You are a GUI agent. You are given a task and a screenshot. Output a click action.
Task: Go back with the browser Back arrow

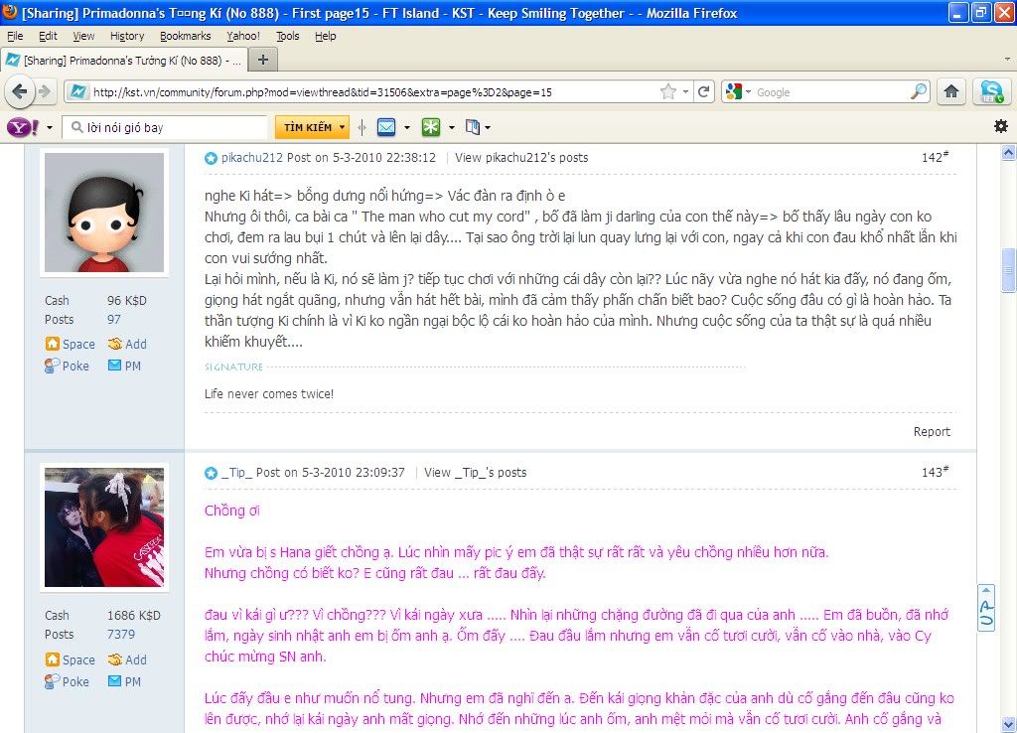tap(20, 91)
